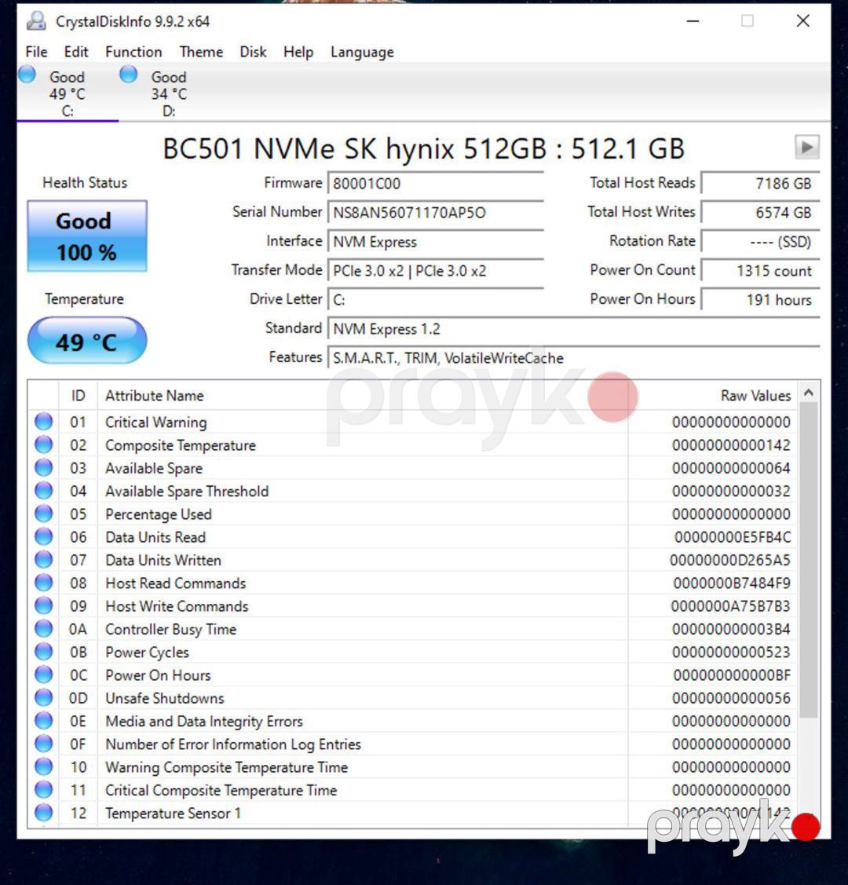The image size is (848, 885).
Task: Click the CrystalDiskInfo app icon in title bar
Action: (x=36, y=21)
